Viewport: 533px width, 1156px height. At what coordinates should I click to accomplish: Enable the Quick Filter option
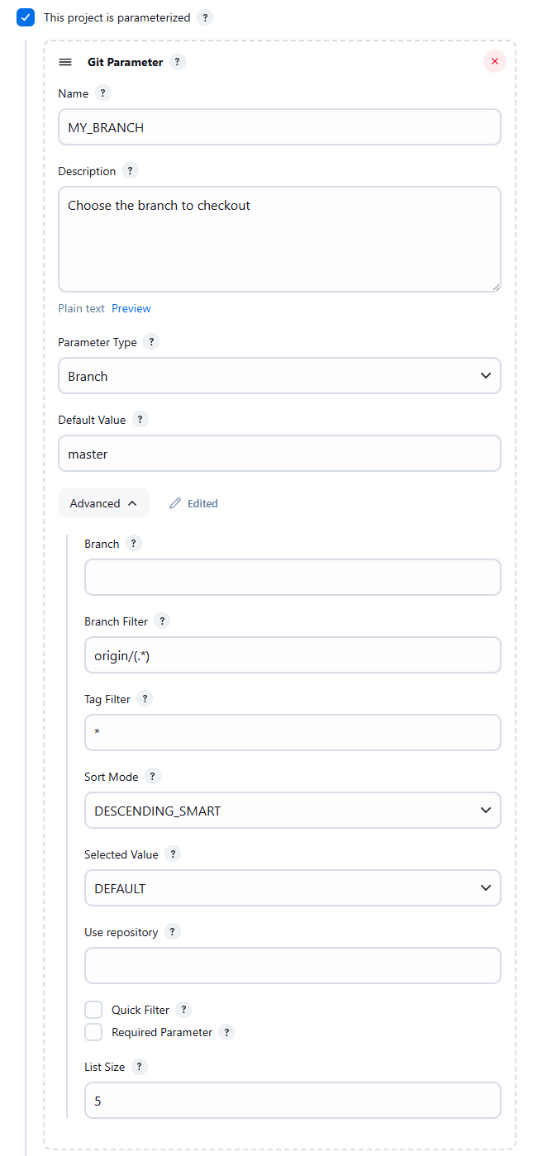[x=93, y=1009]
